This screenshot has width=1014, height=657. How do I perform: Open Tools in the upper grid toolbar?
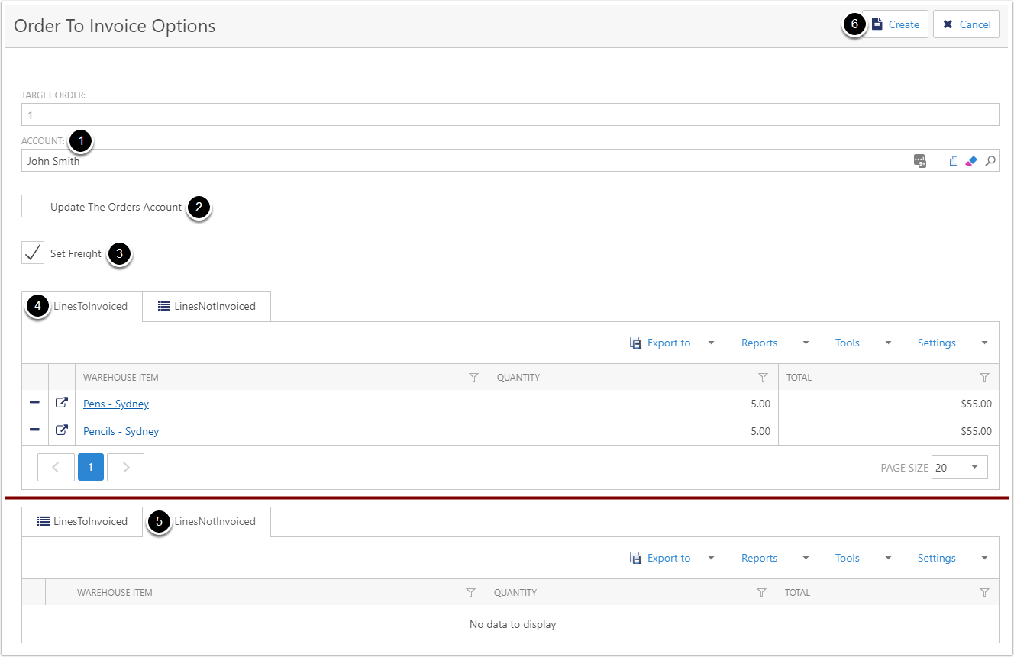pyautogui.click(x=847, y=343)
